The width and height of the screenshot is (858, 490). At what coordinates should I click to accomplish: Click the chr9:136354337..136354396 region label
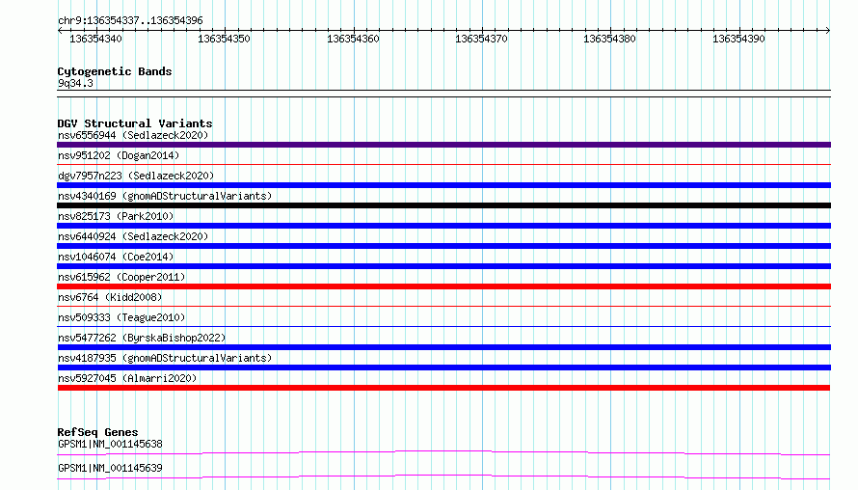pos(130,20)
